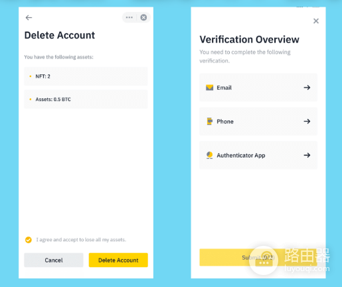Click the Cancel button
This screenshot has height=287, width=342.
(x=54, y=260)
